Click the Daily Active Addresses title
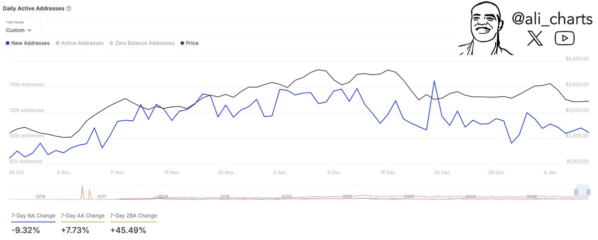Image resolution: width=598 pixels, height=240 pixels. pos(33,8)
